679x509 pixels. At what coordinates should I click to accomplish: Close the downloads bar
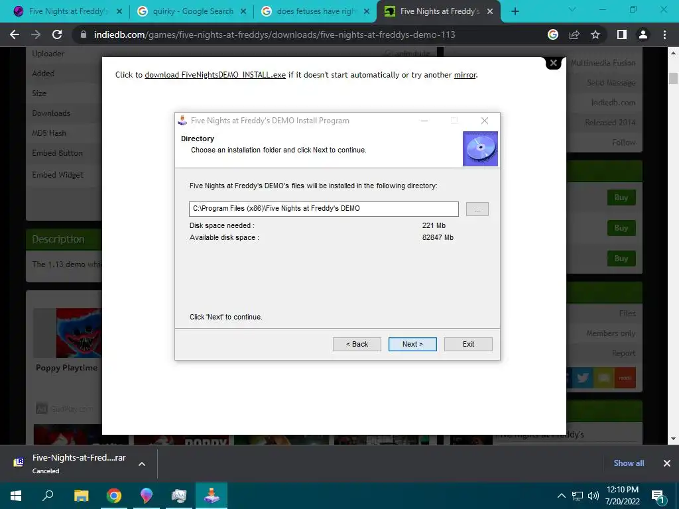667,463
